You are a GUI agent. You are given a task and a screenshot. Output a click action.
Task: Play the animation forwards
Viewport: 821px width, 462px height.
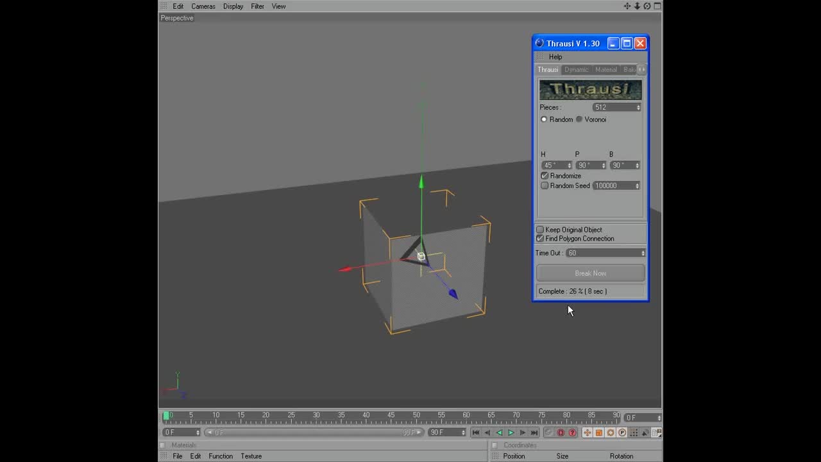pyautogui.click(x=511, y=432)
